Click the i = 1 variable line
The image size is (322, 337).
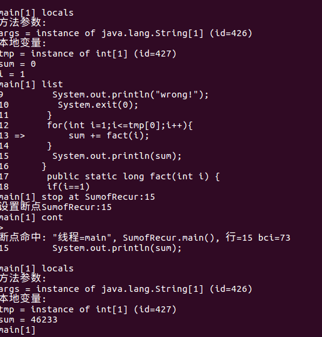[x=13, y=74]
